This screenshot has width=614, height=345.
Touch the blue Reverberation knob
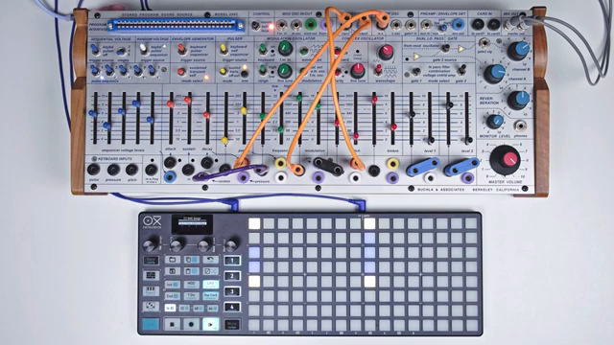pyautogui.click(x=518, y=100)
